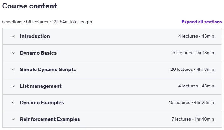Click the 20 lectures 4hr 8min label
This screenshot has height=130, width=224.
[192, 69]
